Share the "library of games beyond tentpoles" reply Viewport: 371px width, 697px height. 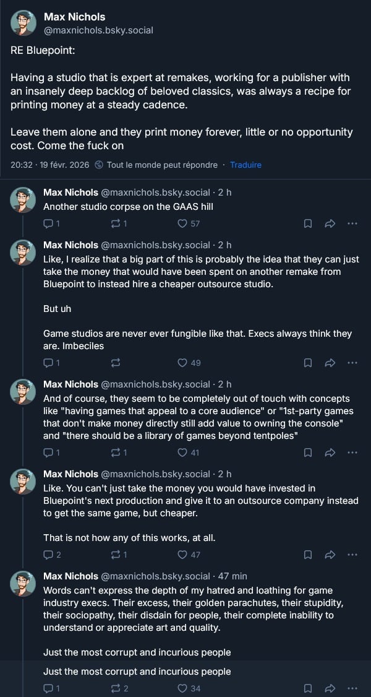coord(330,452)
